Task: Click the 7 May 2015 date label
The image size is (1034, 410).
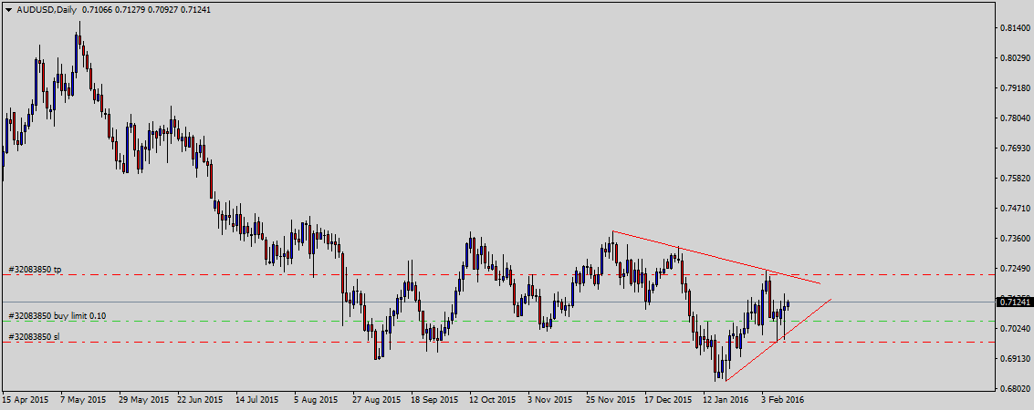Action: (x=84, y=399)
